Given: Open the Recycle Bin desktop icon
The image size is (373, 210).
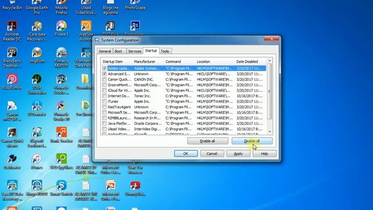Looking at the screenshot, I should pos(12,5).
